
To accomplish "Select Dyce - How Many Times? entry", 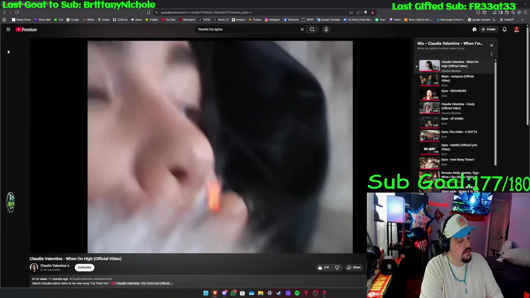I will (x=455, y=163).
